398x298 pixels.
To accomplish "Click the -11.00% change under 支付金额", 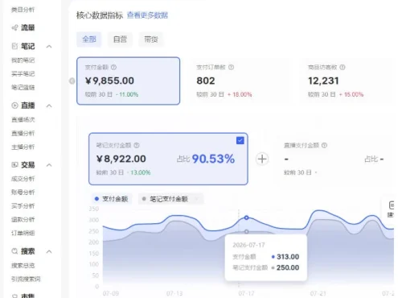I will click(x=127, y=94).
